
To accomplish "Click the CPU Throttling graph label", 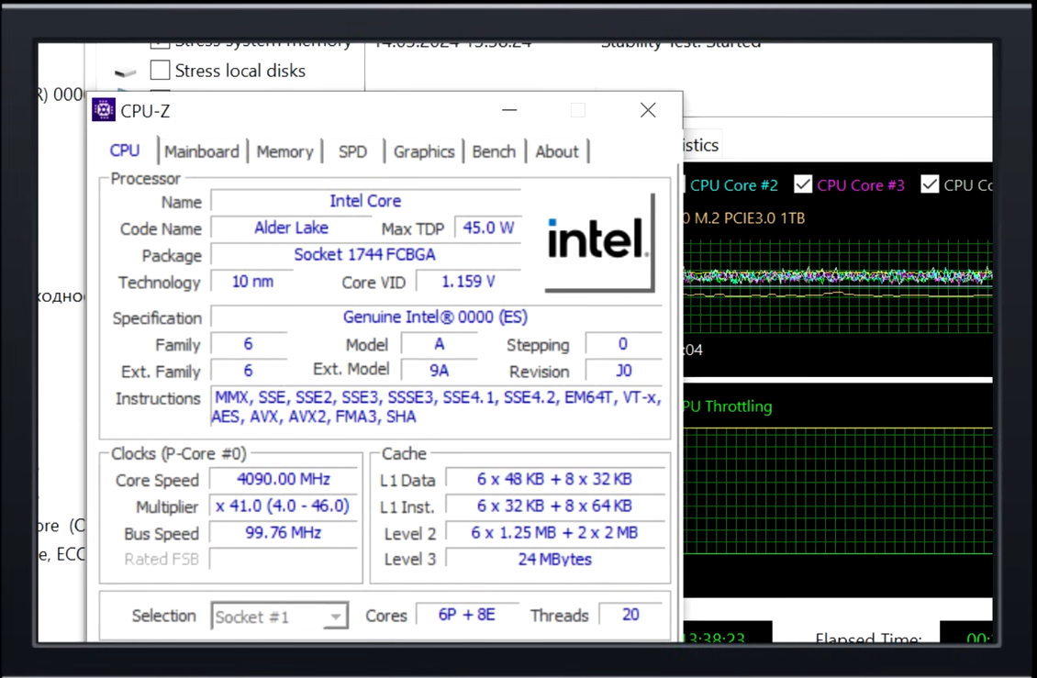I will 728,406.
